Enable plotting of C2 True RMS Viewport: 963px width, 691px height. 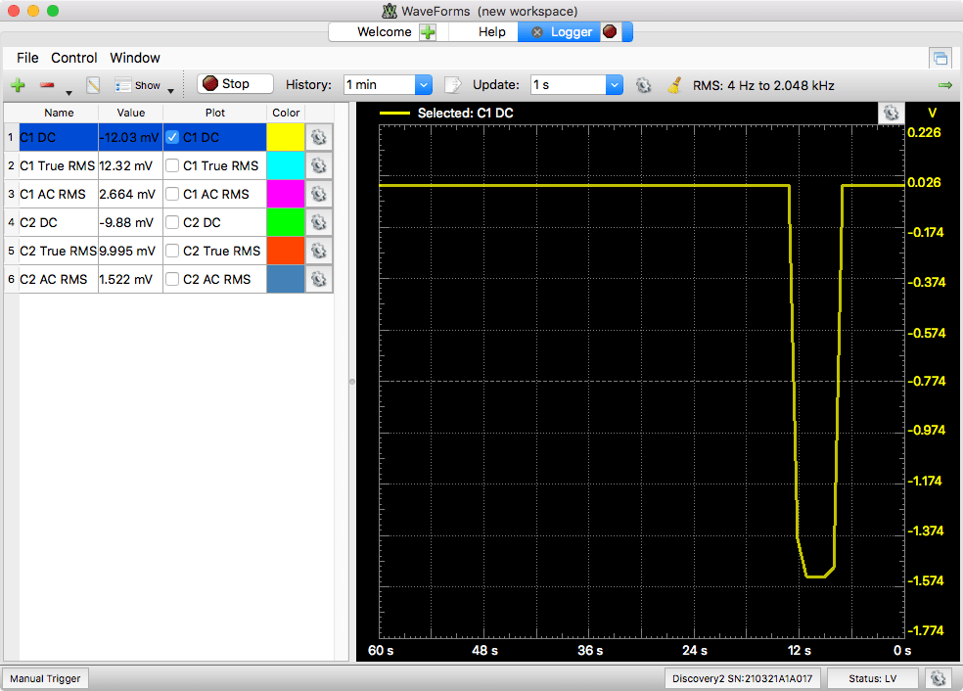(172, 251)
